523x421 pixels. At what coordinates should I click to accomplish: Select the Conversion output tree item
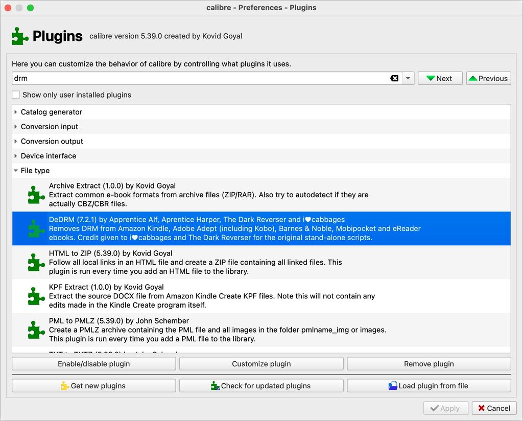(52, 142)
